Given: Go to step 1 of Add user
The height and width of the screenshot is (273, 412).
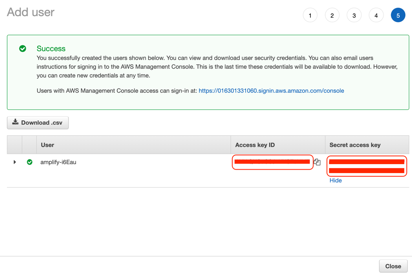Looking at the screenshot, I should coord(310,15).
